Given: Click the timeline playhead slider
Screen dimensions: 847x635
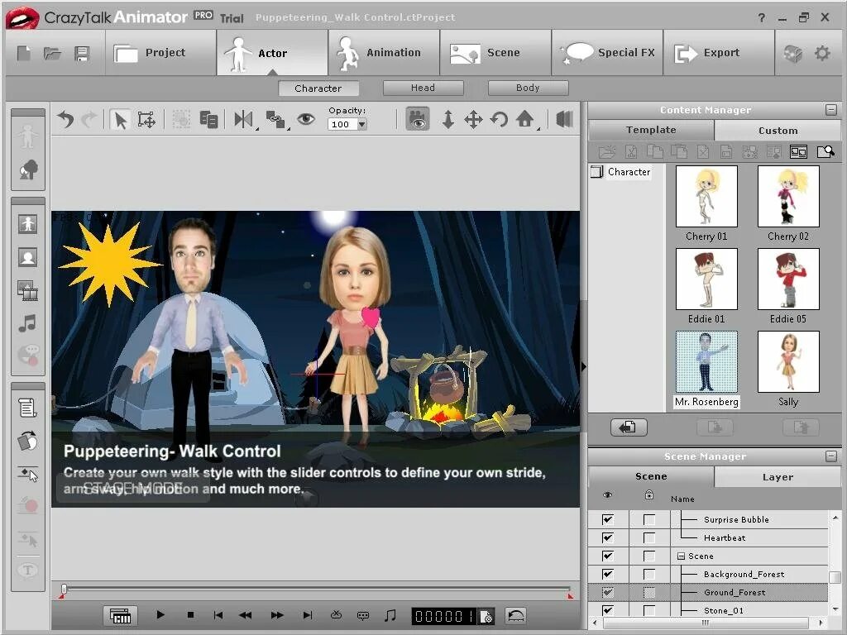Looking at the screenshot, I should (x=64, y=588).
